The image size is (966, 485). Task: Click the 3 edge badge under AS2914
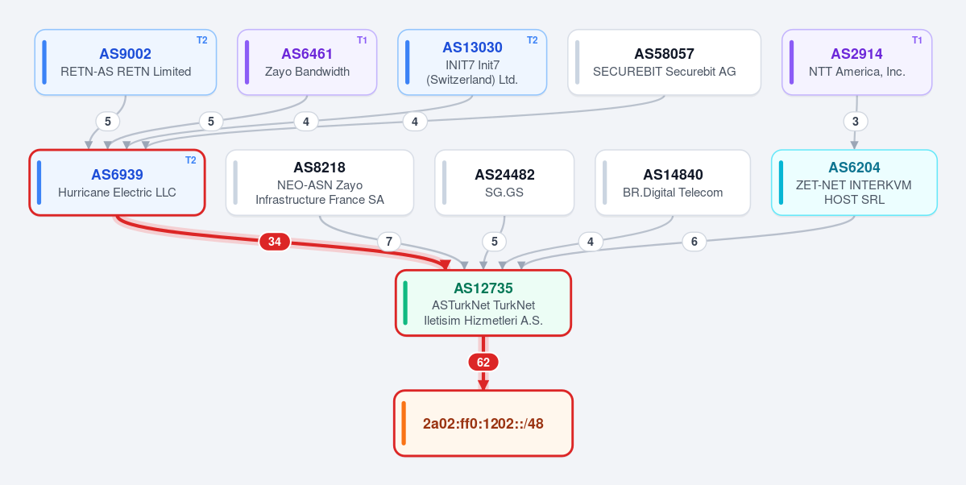pos(855,122)
